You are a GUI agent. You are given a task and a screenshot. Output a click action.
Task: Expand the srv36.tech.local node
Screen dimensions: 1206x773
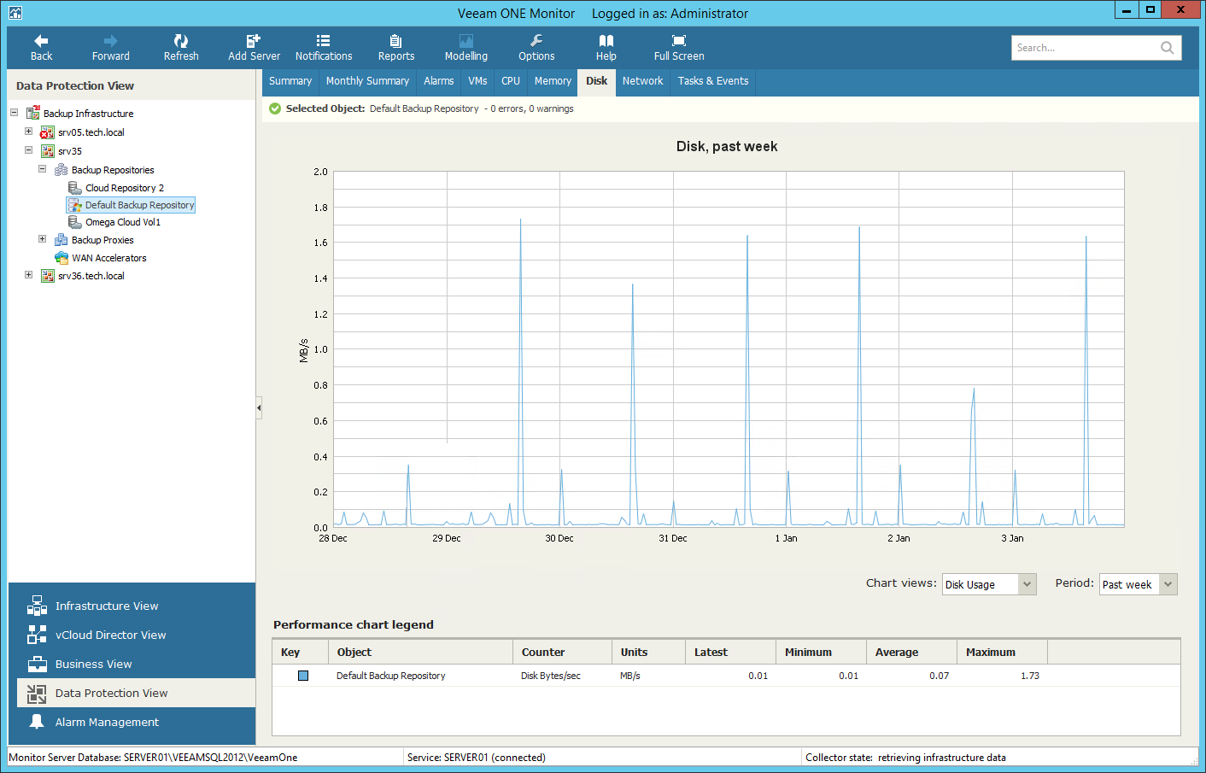coord(28,275)
